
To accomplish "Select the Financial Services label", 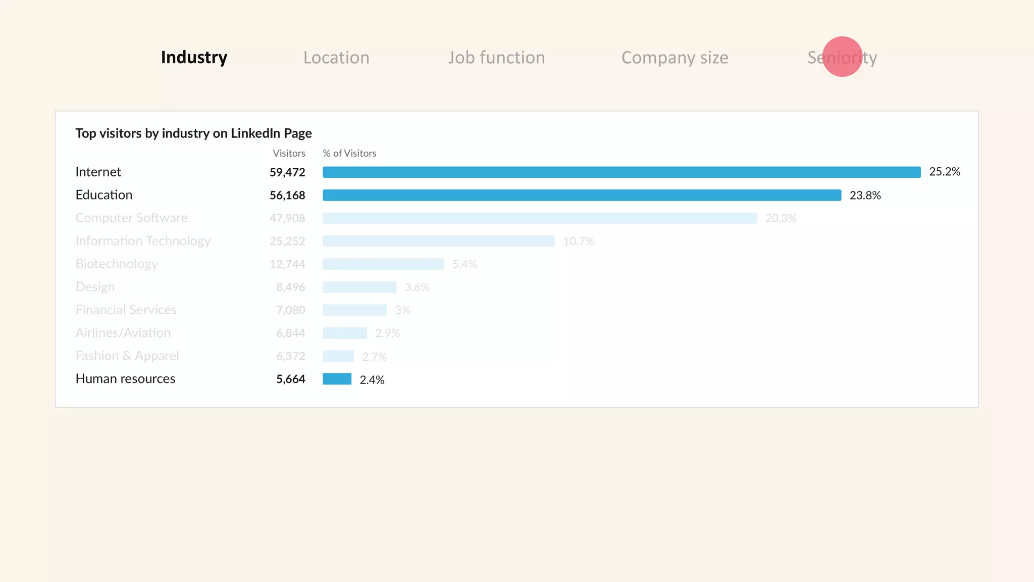I will (126, 310).
